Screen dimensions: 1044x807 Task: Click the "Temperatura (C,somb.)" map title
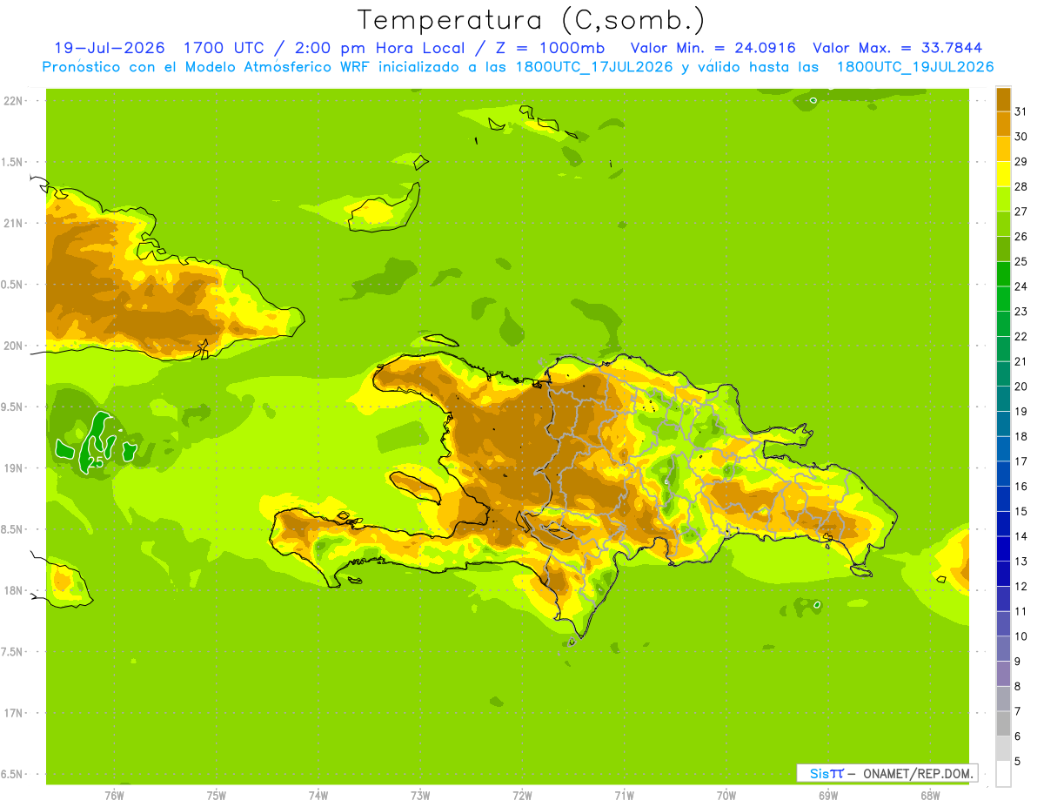[x=532, y=20]
